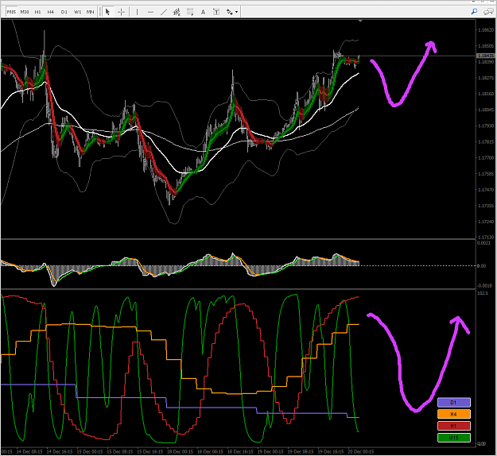
Task: Choose the horizontal line tool
Action: [150, 12]
